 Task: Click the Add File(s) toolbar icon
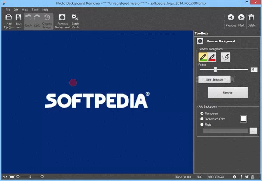(9, 18)
